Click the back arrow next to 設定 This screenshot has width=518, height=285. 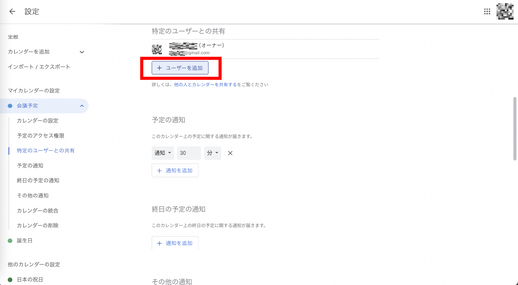click(12, 12)
